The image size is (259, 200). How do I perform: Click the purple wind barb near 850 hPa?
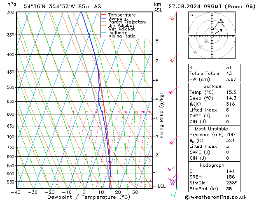(172, 168)
